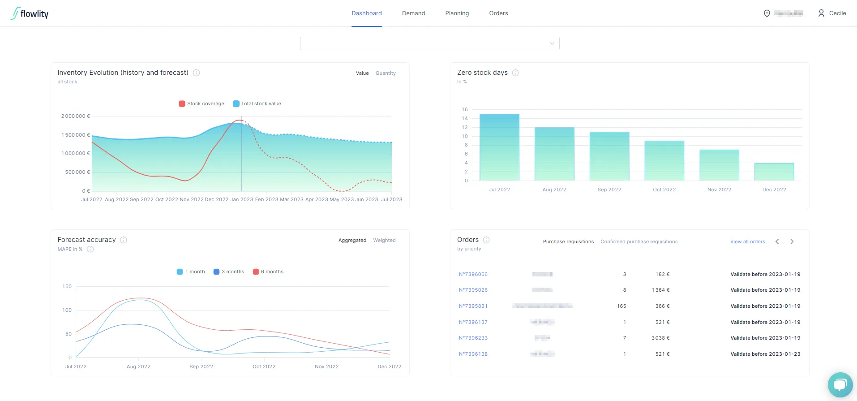
Task: Click the Flowlity logo
Action: click(30, 13)
